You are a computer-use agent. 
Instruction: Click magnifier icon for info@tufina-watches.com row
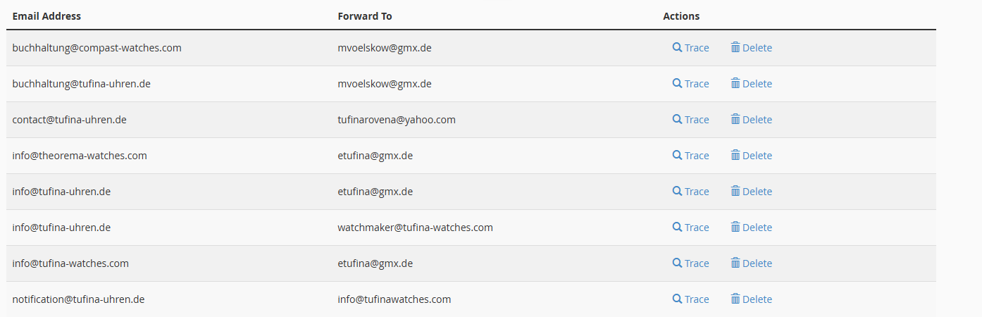point(677,263)
